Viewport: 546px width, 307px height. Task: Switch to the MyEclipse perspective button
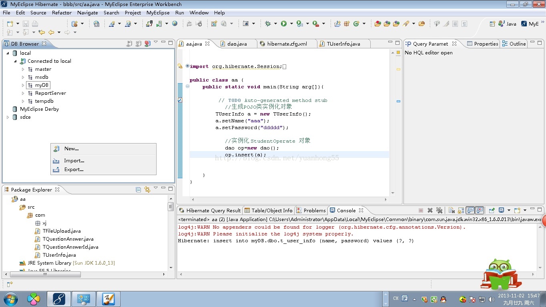(x=530, y=24)
